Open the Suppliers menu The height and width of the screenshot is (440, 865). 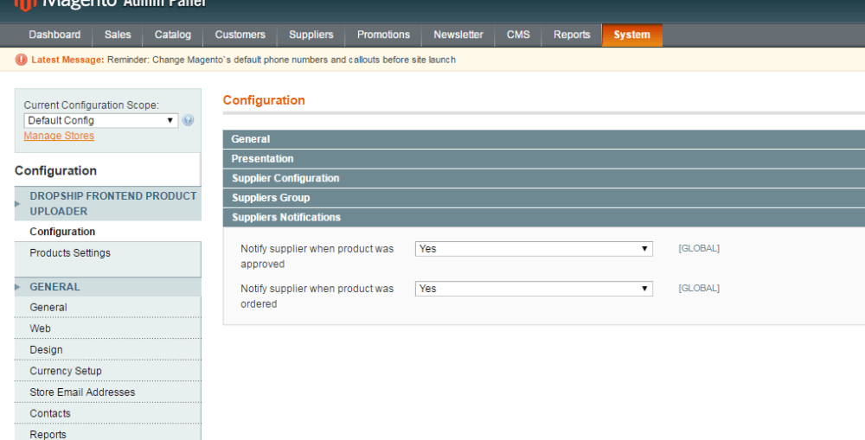click(311, 35)
